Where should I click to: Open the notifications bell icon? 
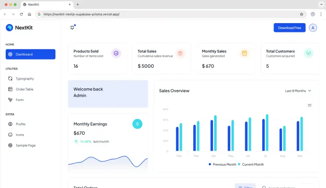click(x=72, y=28)
